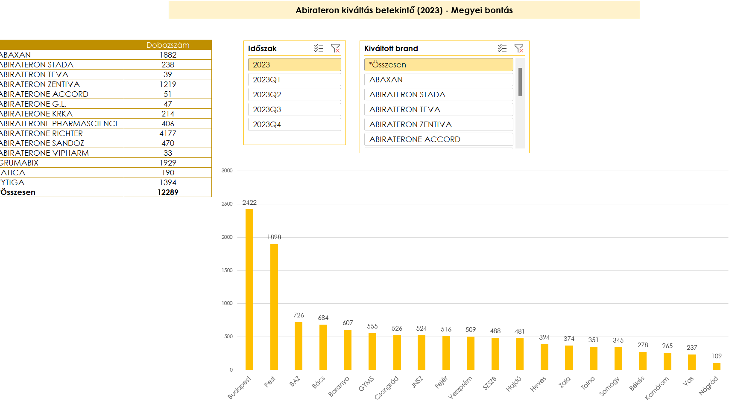Select the 2023 period in the slicer
729x401 pixels.
(x=294, y=65)
